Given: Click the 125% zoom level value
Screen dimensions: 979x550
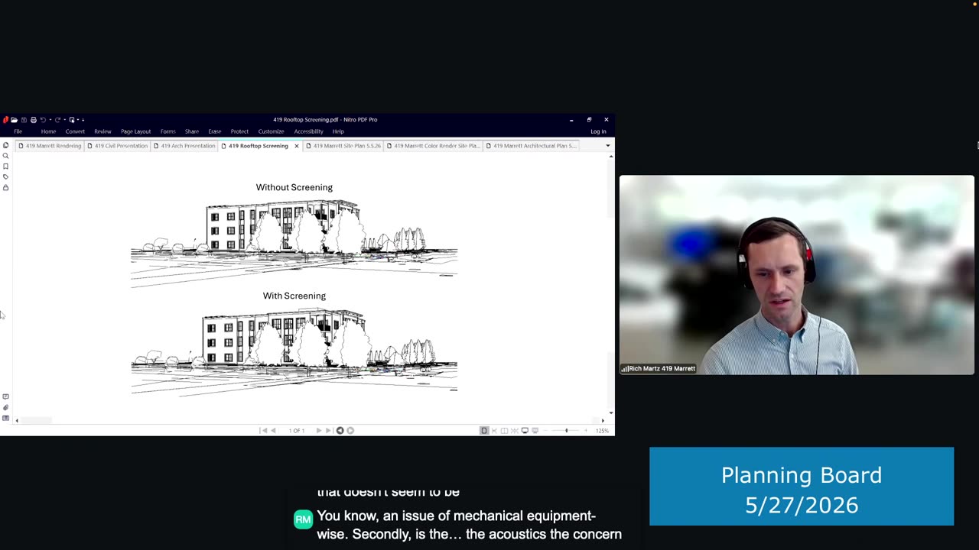Looking at the screenshot, I should tap(602, 430).
